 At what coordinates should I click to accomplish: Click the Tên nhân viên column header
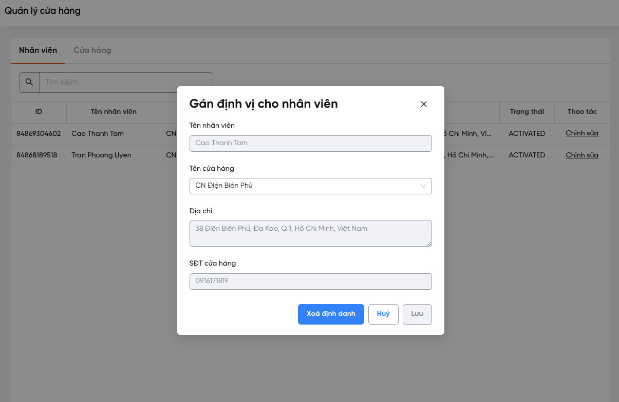click(x=114, y=112)
